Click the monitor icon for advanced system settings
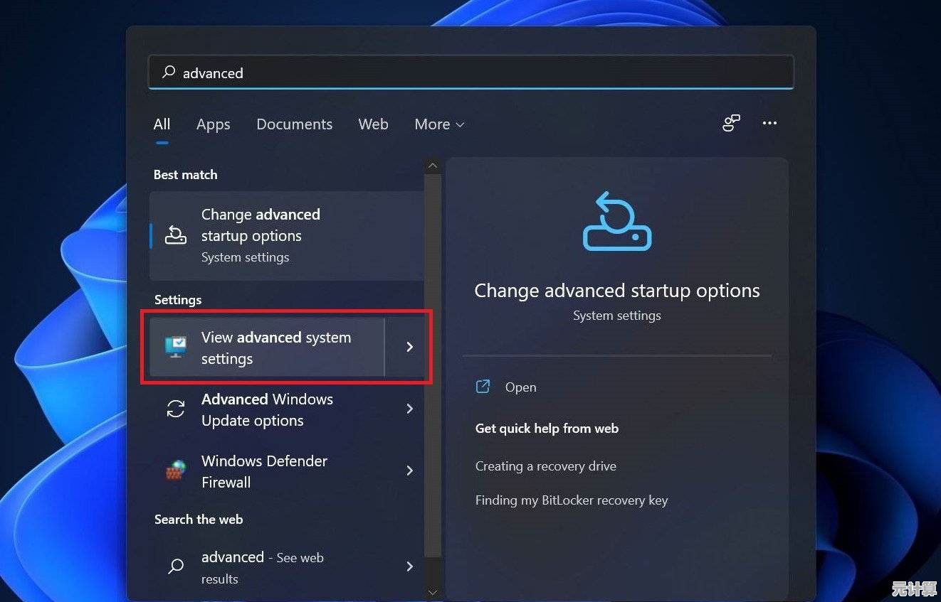This screenshot has width=941, height=602. tap(176, 347)
